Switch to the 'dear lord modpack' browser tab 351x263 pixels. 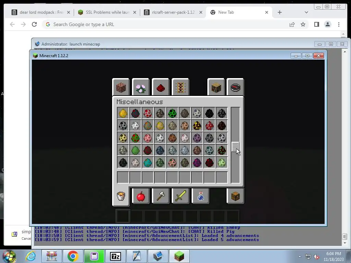click(41, 12)
